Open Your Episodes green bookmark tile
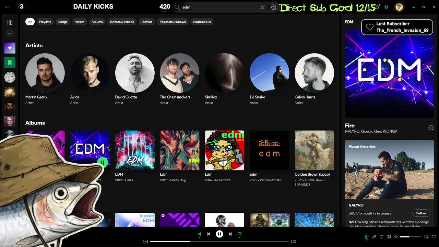The width and height of the screenshot is (439, 247). [10, 63]
